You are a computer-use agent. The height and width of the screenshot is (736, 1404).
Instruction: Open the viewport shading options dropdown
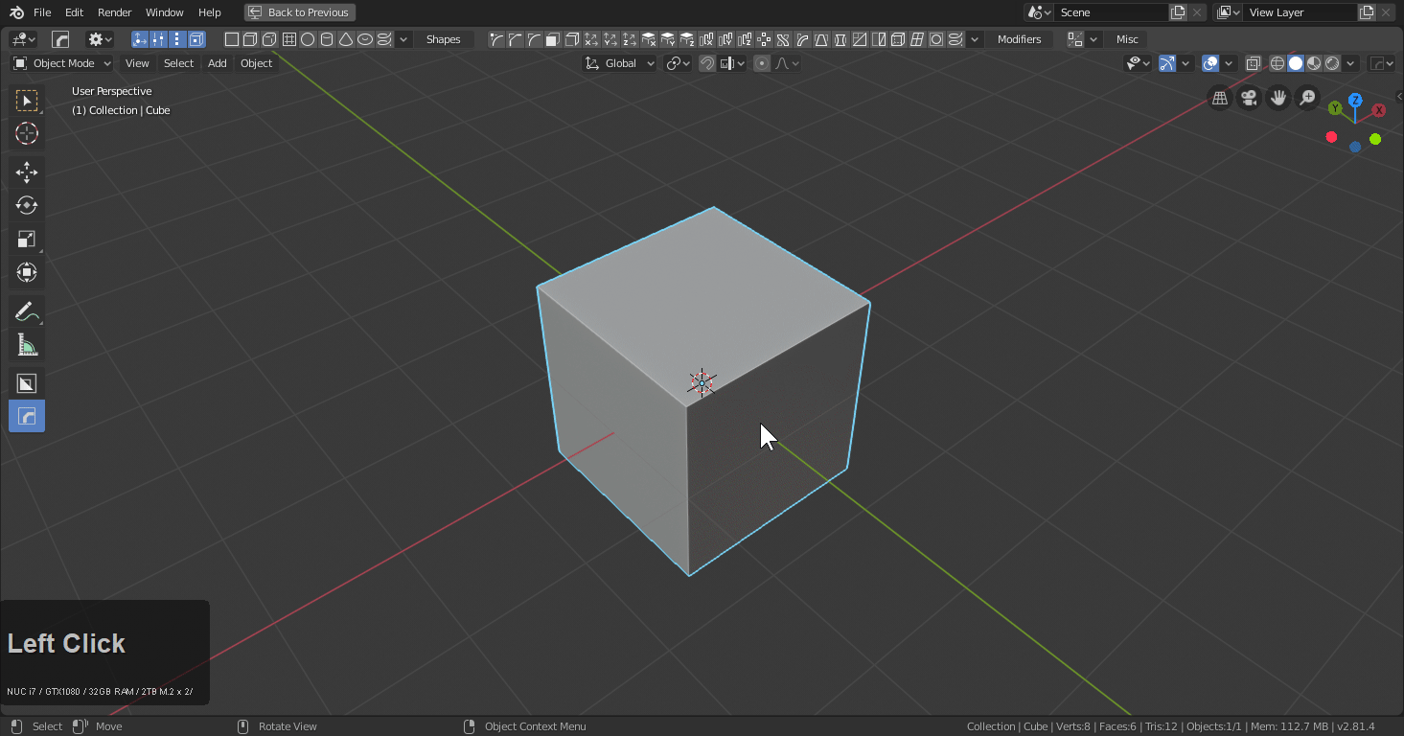pyautogui.click(x=1350, y=63)
